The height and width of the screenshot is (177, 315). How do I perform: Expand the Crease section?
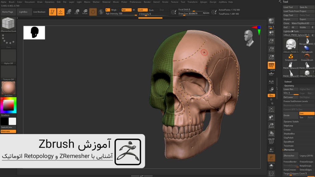(x=287, y=130)
